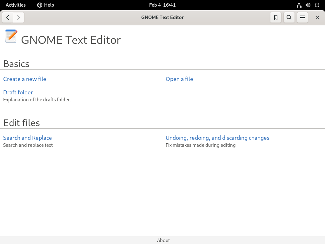The height and width of the screenshot is (244, 325).
Task: Go forward to the next help page
Action: (x=19, y=17)
